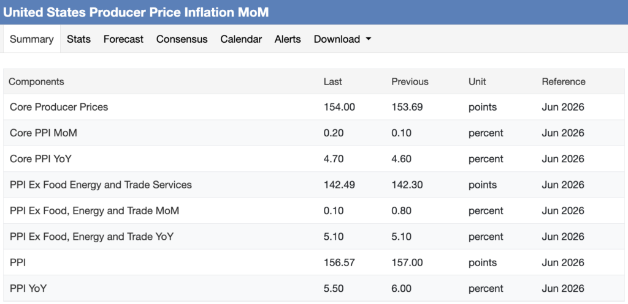This screenshot has width=628, height=304.
Task: Click the Last column header
Action: point(333,81)
